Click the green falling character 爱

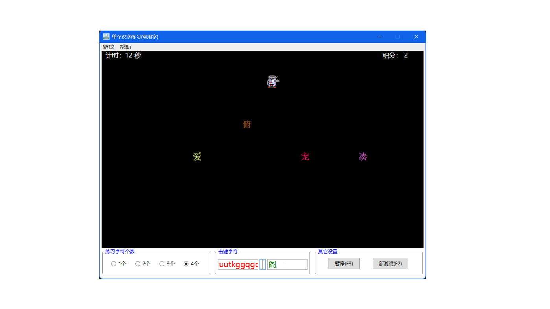click(197, 156)
